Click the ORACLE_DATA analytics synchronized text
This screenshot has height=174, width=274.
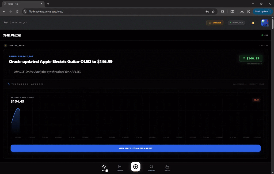click(47, 72)
